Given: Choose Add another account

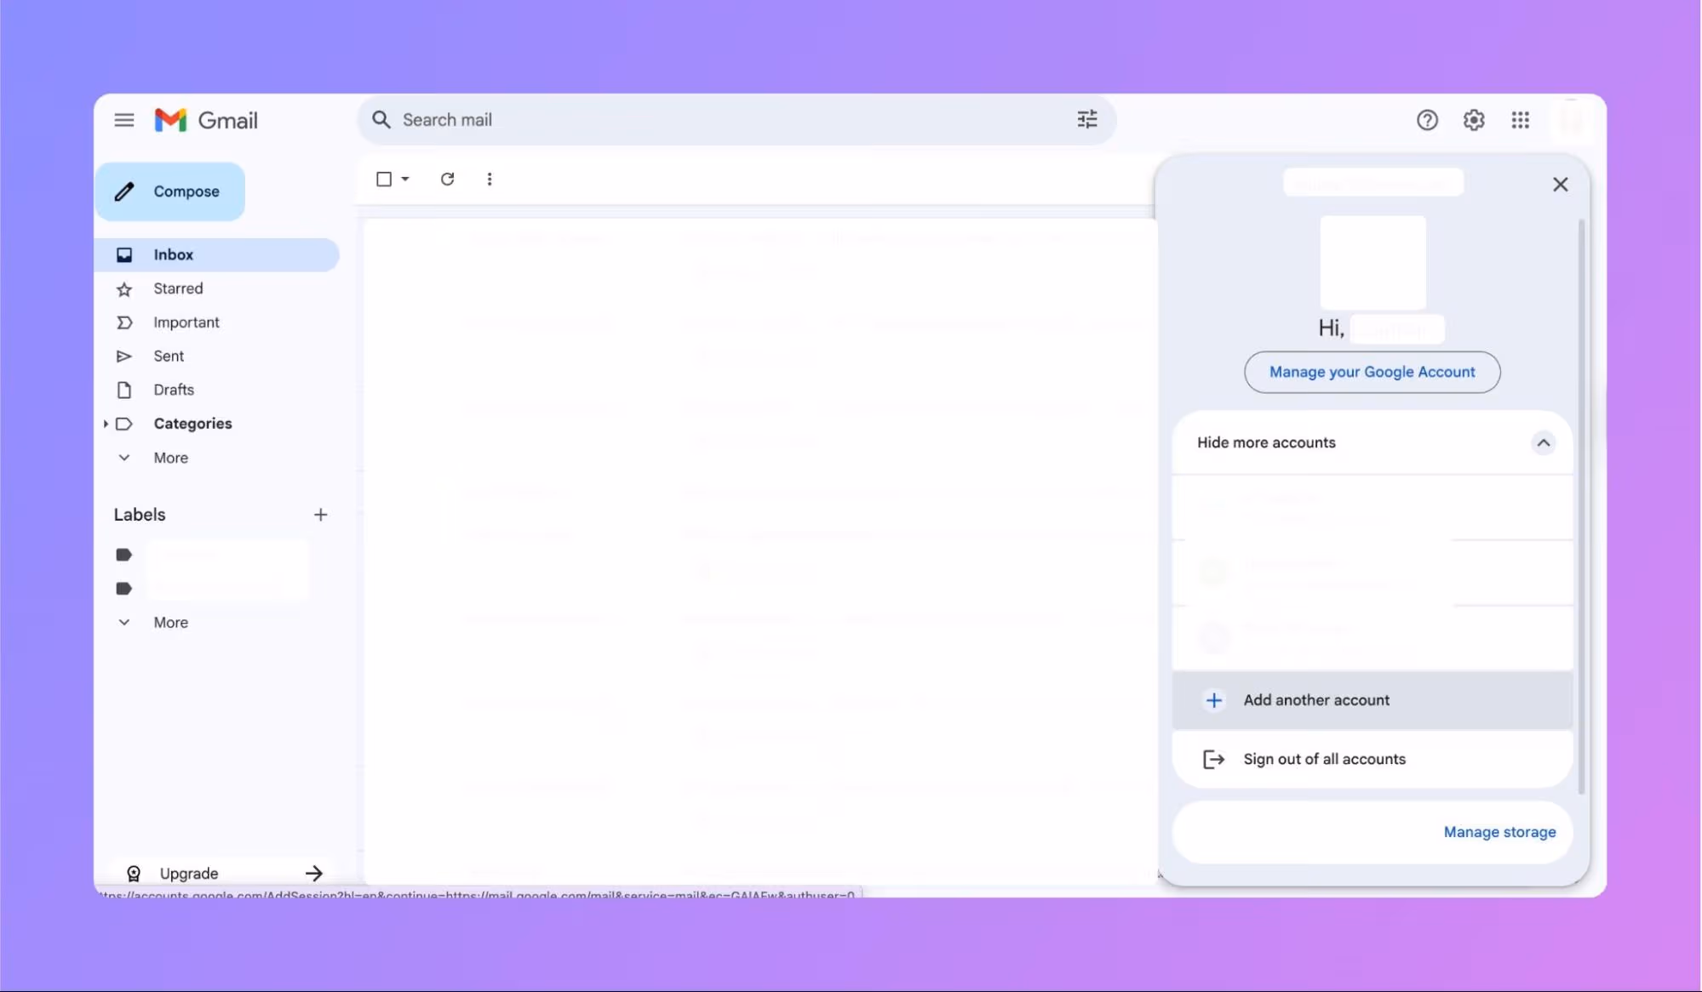Looking at the screenshot, I should [x=1316, y=700].
